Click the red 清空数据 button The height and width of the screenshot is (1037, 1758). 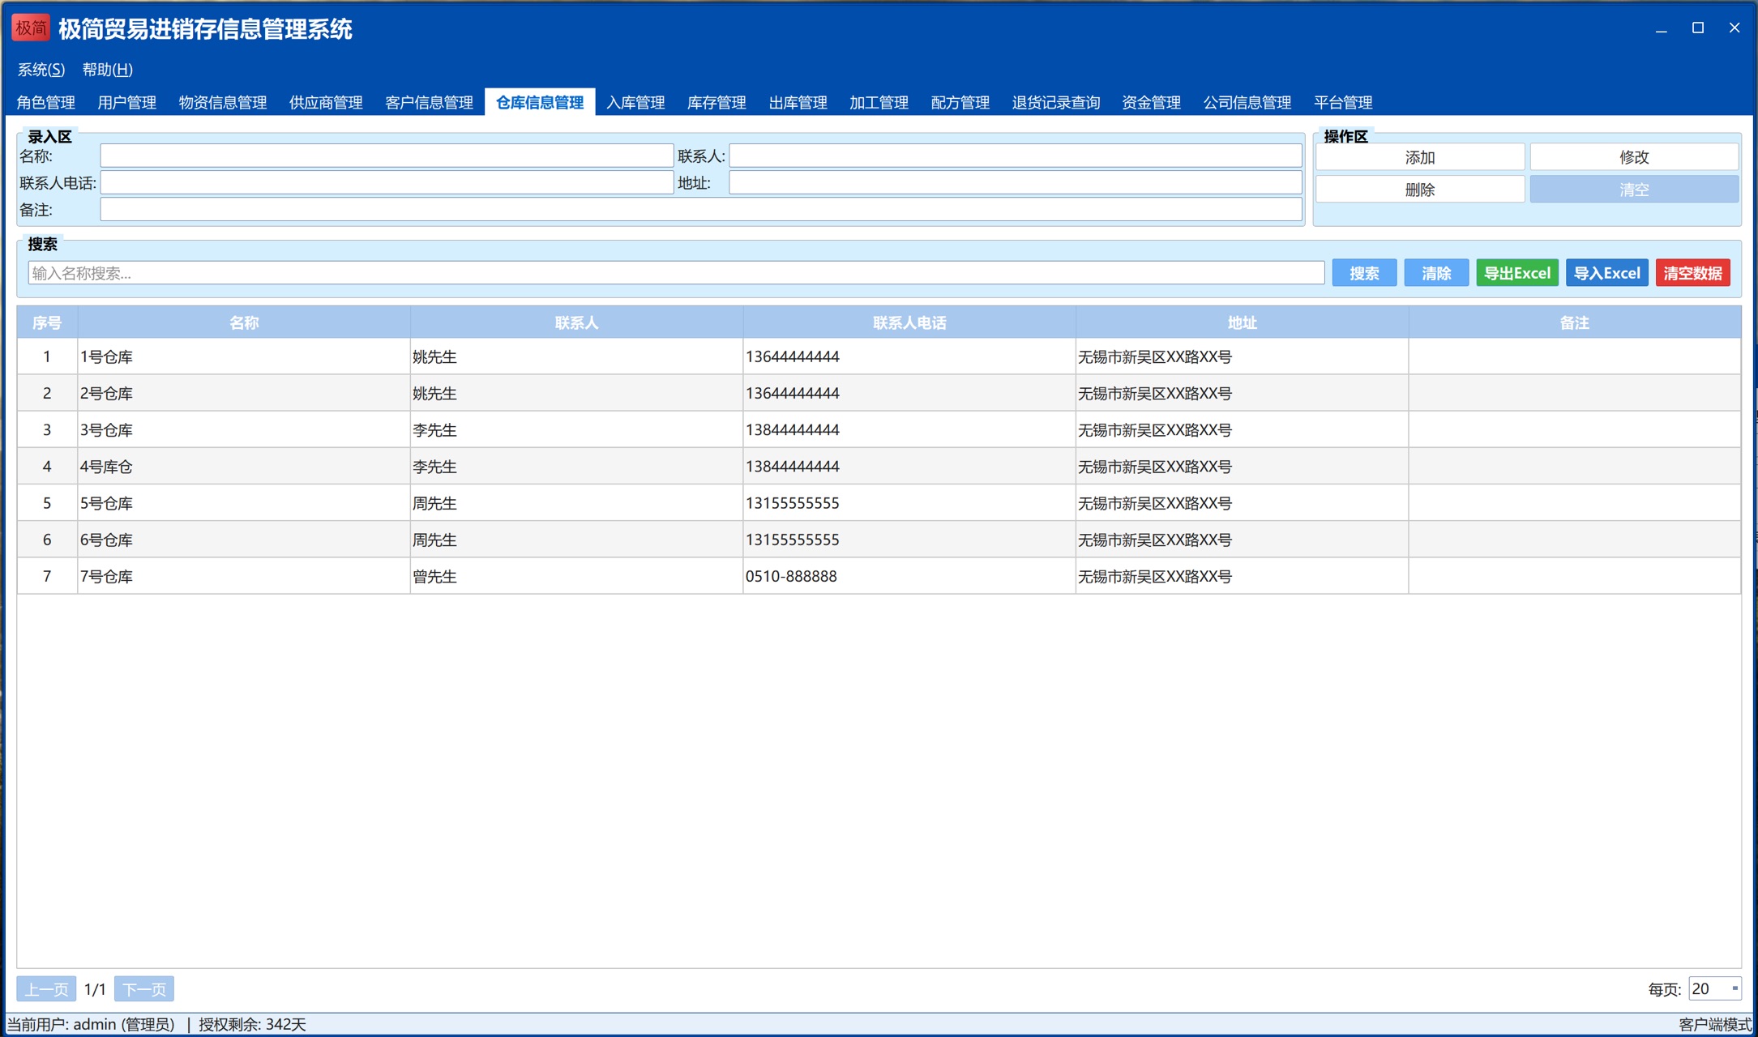pos(1693,273)
